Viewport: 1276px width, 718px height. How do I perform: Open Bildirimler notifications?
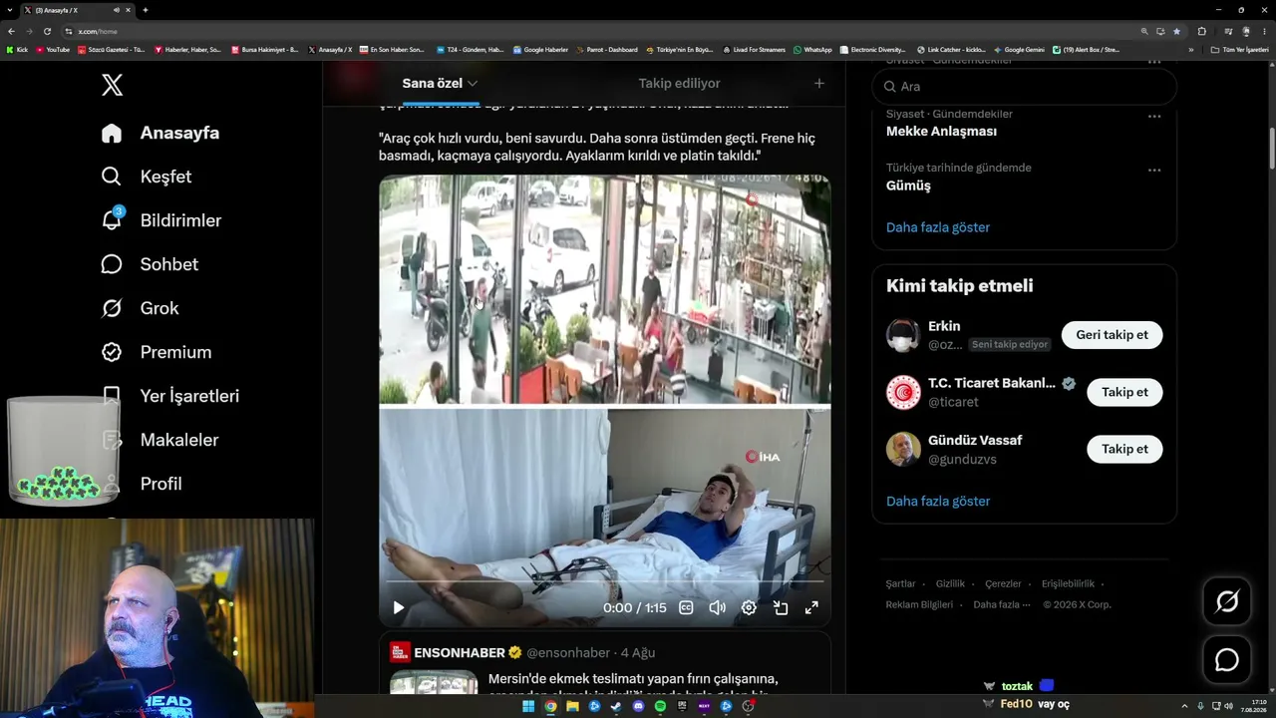(160, 220)
